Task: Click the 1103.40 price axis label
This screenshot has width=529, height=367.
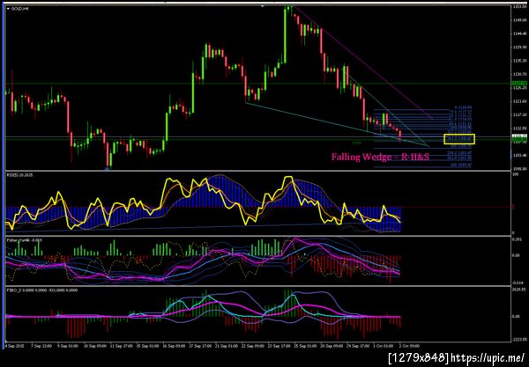Action: coord(520,156)
